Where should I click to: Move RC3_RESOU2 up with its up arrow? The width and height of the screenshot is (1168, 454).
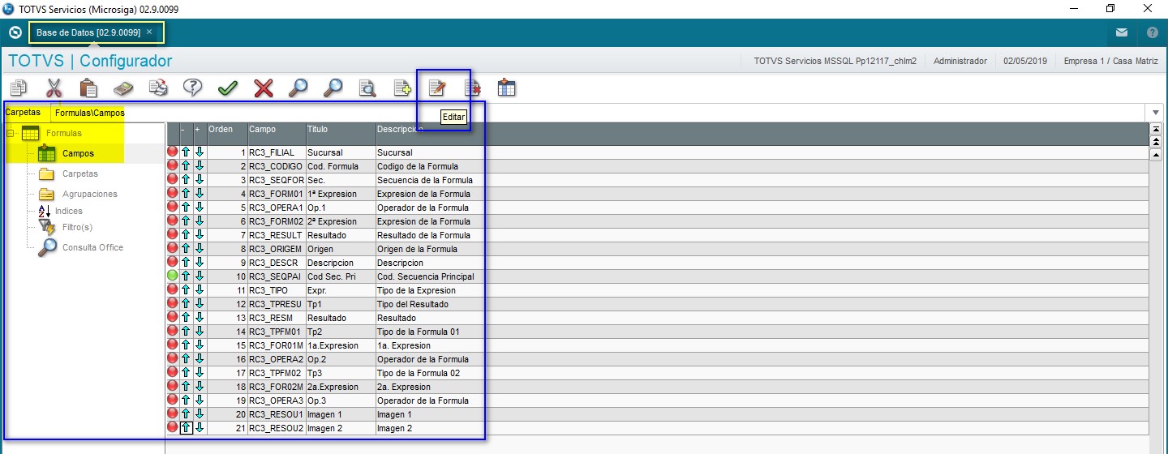[x=186, y=427]
